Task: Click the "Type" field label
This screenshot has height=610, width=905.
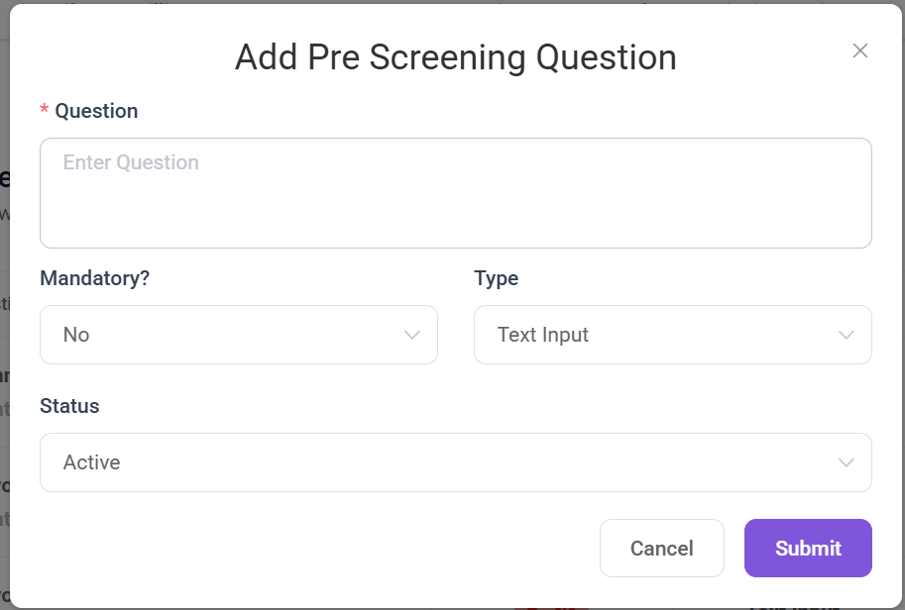Action: (497, 278)
